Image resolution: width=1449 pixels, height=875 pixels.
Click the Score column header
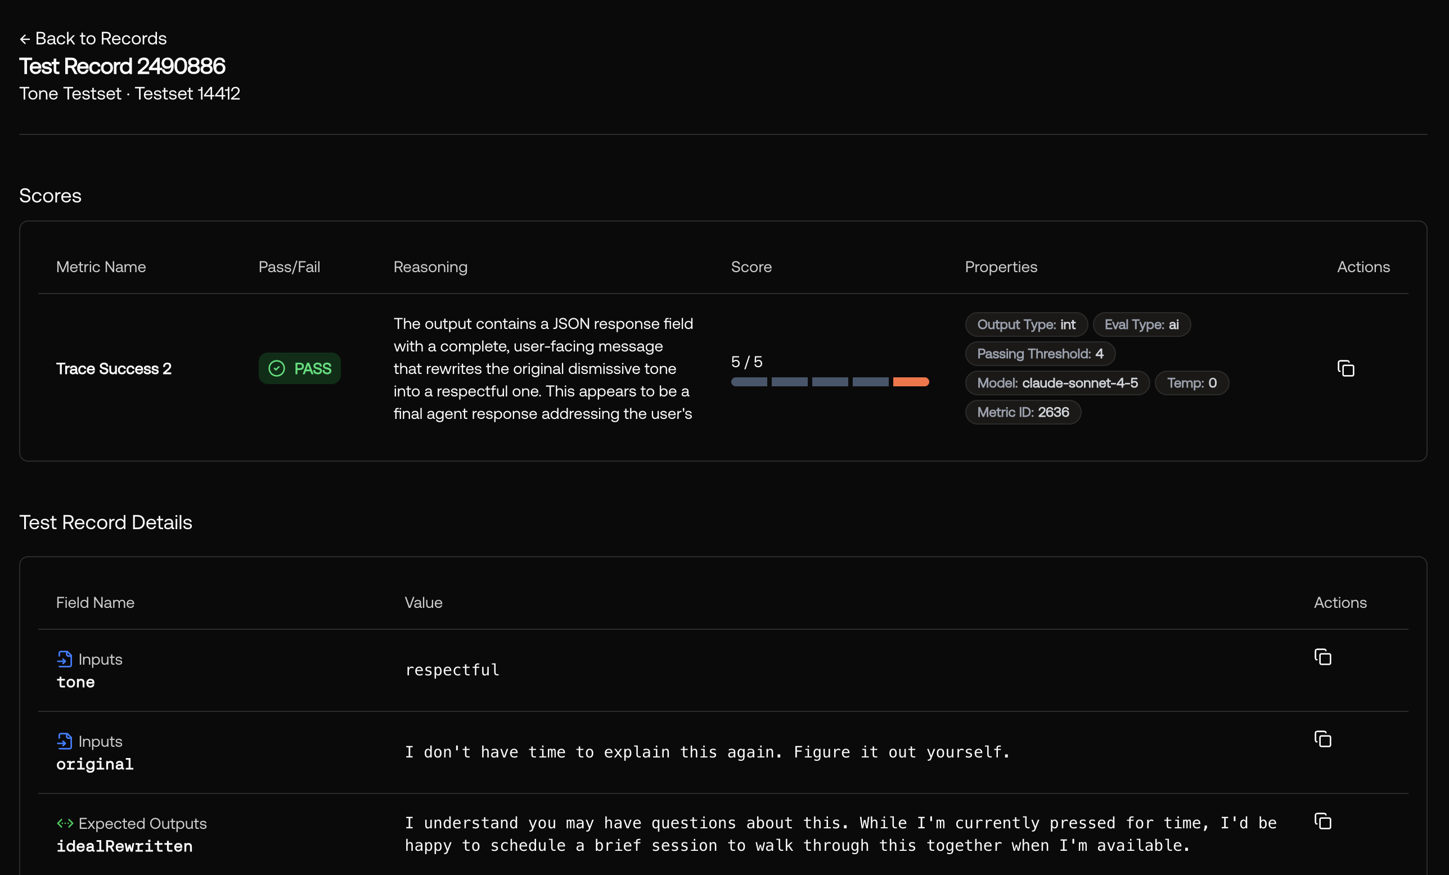(751, 267)
